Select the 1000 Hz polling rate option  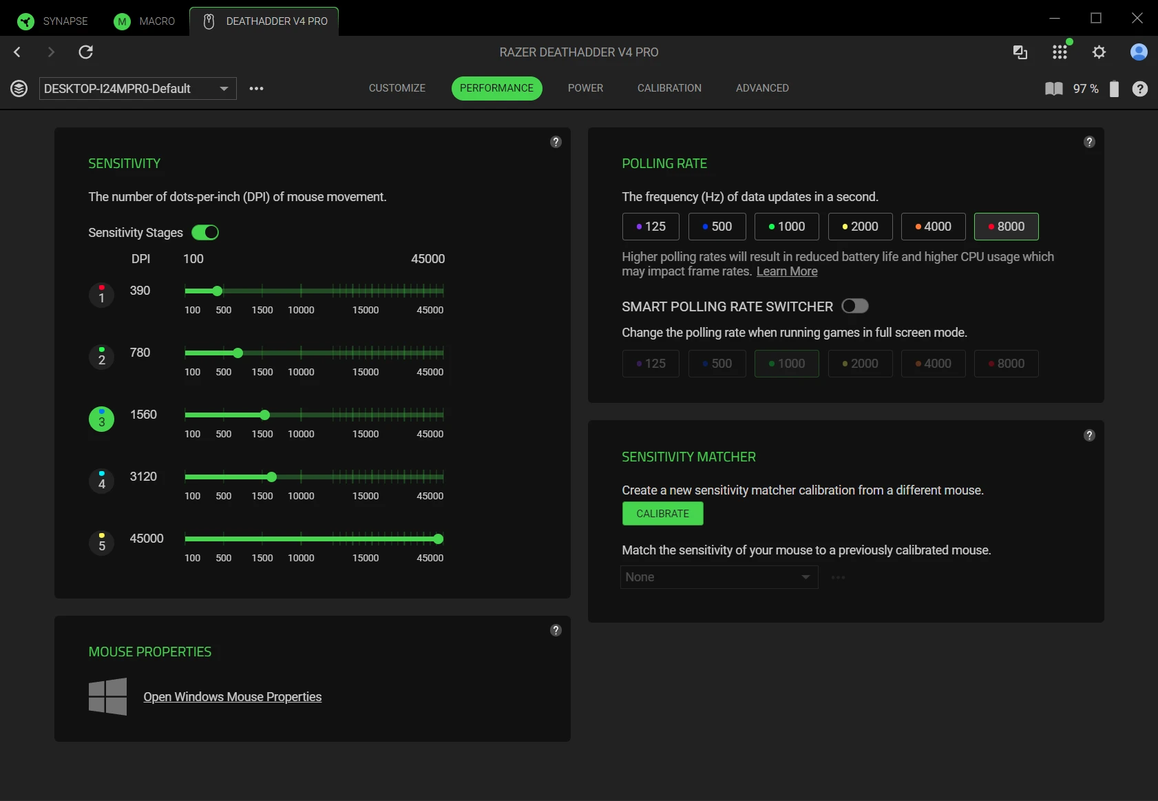(786, 227)
